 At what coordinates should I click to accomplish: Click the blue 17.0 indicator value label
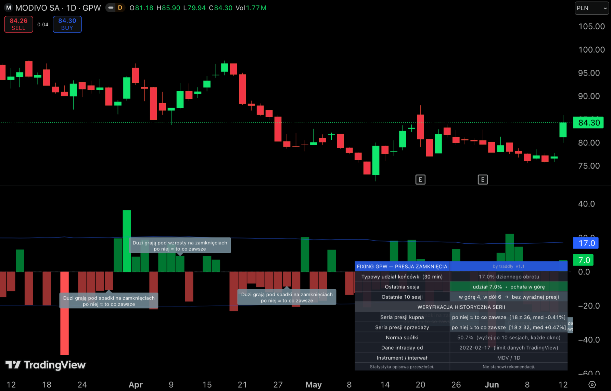pos(586,243)
